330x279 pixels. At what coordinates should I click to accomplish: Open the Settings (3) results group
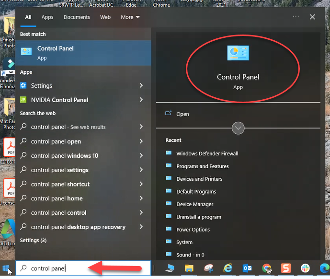pyautogui.click(x=33, y=240)
